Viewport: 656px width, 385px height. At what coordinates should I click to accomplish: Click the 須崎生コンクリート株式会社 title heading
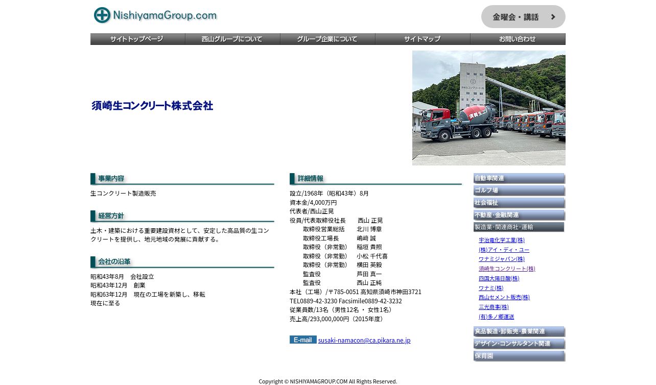152,106
